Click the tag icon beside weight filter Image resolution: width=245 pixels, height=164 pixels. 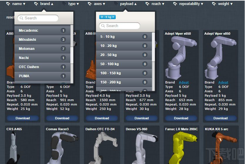coord(214,4)
